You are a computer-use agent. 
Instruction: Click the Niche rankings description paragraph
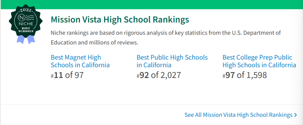[166, 37]
